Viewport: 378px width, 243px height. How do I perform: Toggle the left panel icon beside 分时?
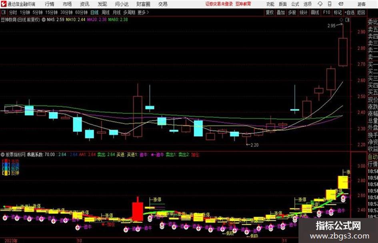4,12
